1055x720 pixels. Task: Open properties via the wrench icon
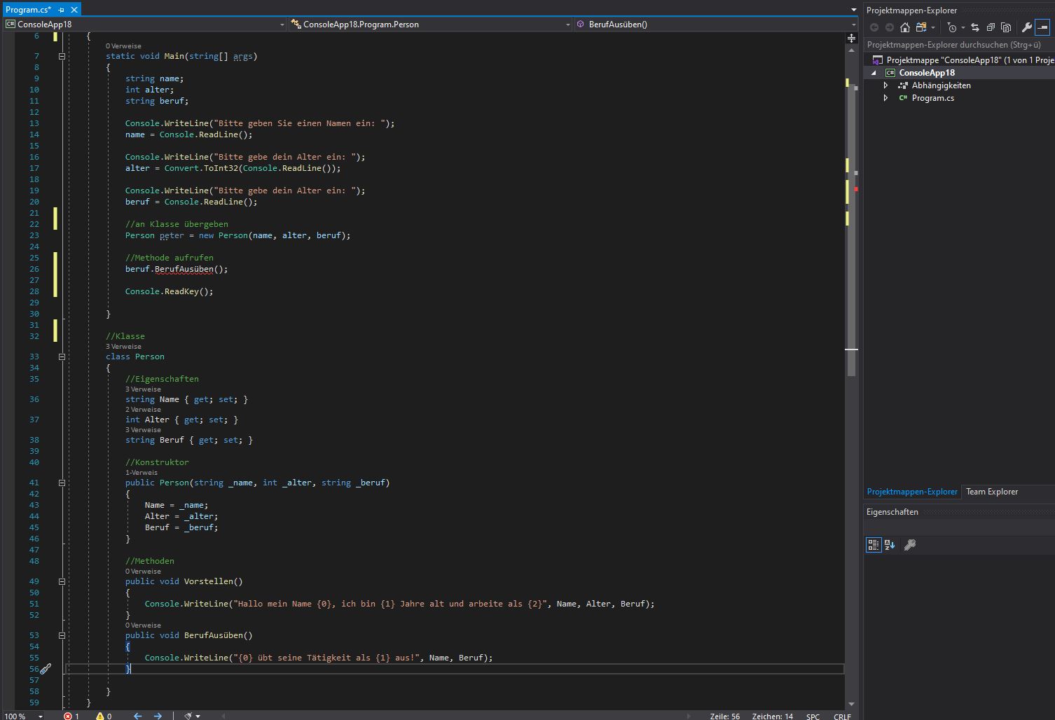(1027, 27)
